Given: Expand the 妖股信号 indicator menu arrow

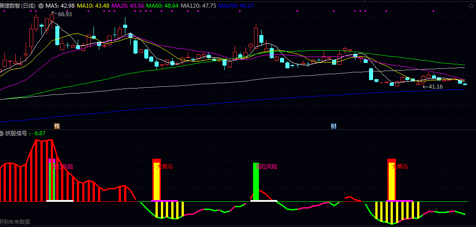Looking at the screenshot, I should pos(2,134).
